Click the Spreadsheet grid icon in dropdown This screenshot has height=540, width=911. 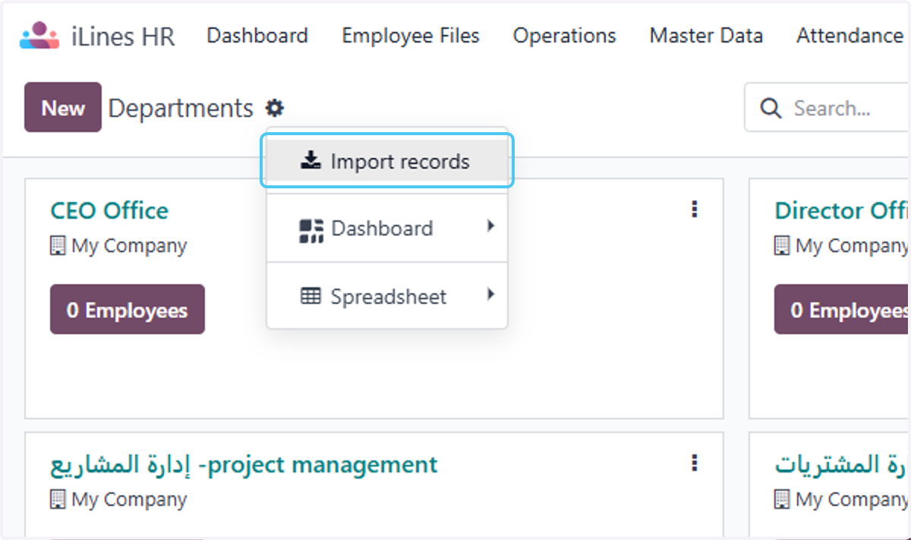coord(310,296)
